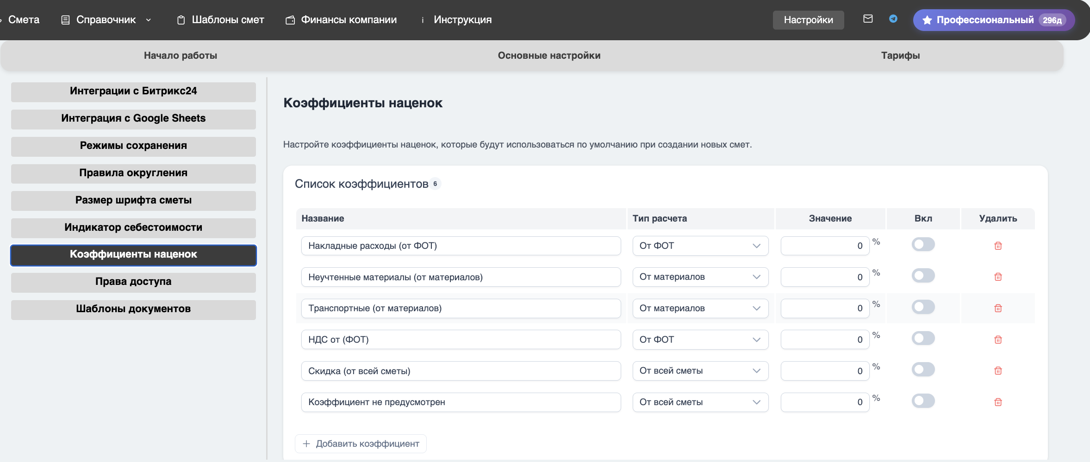The width and height of the screenshot is (1090, 462).
Task: Delete the Коэффициент не предусмотрен row
Action: pos(998,402)
